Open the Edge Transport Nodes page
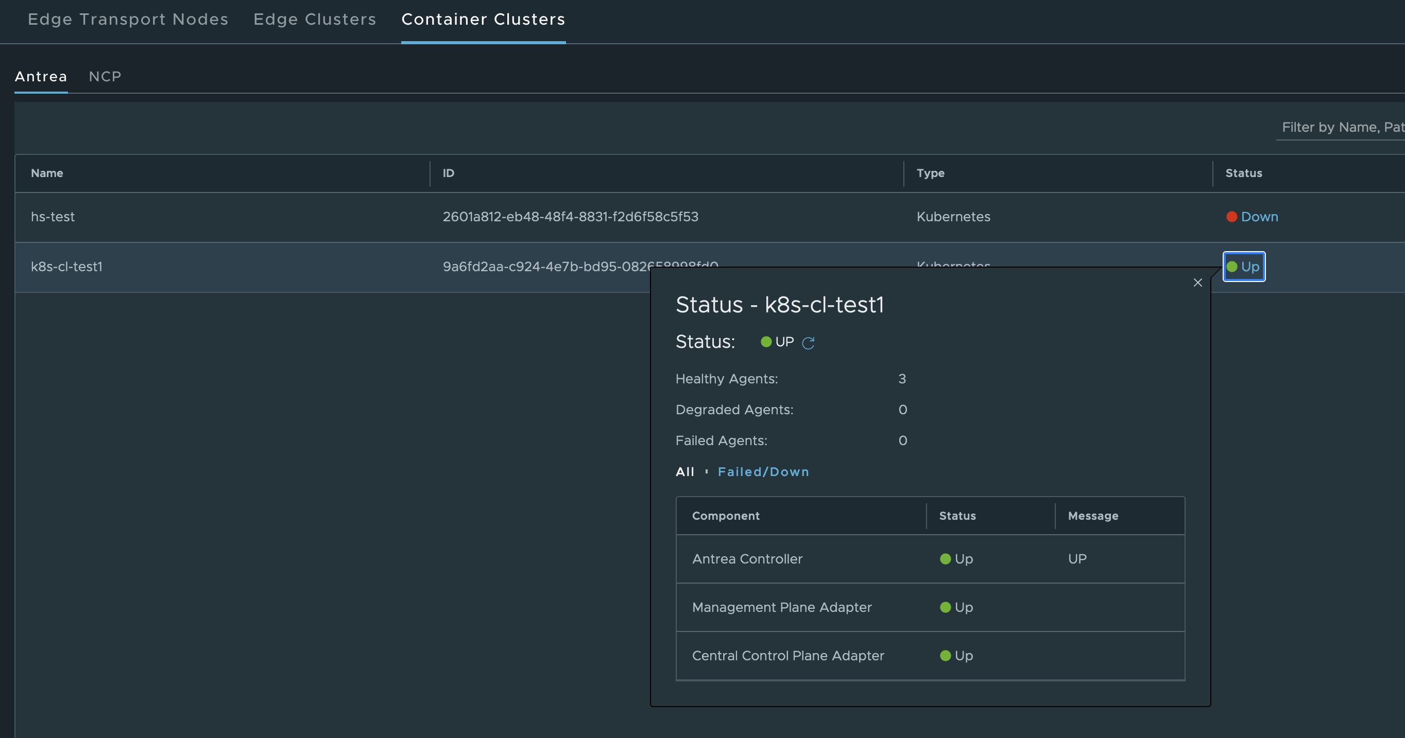 [128, 19]
